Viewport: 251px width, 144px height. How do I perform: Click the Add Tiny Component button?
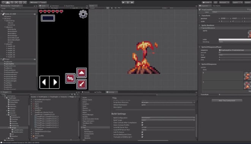227,101
